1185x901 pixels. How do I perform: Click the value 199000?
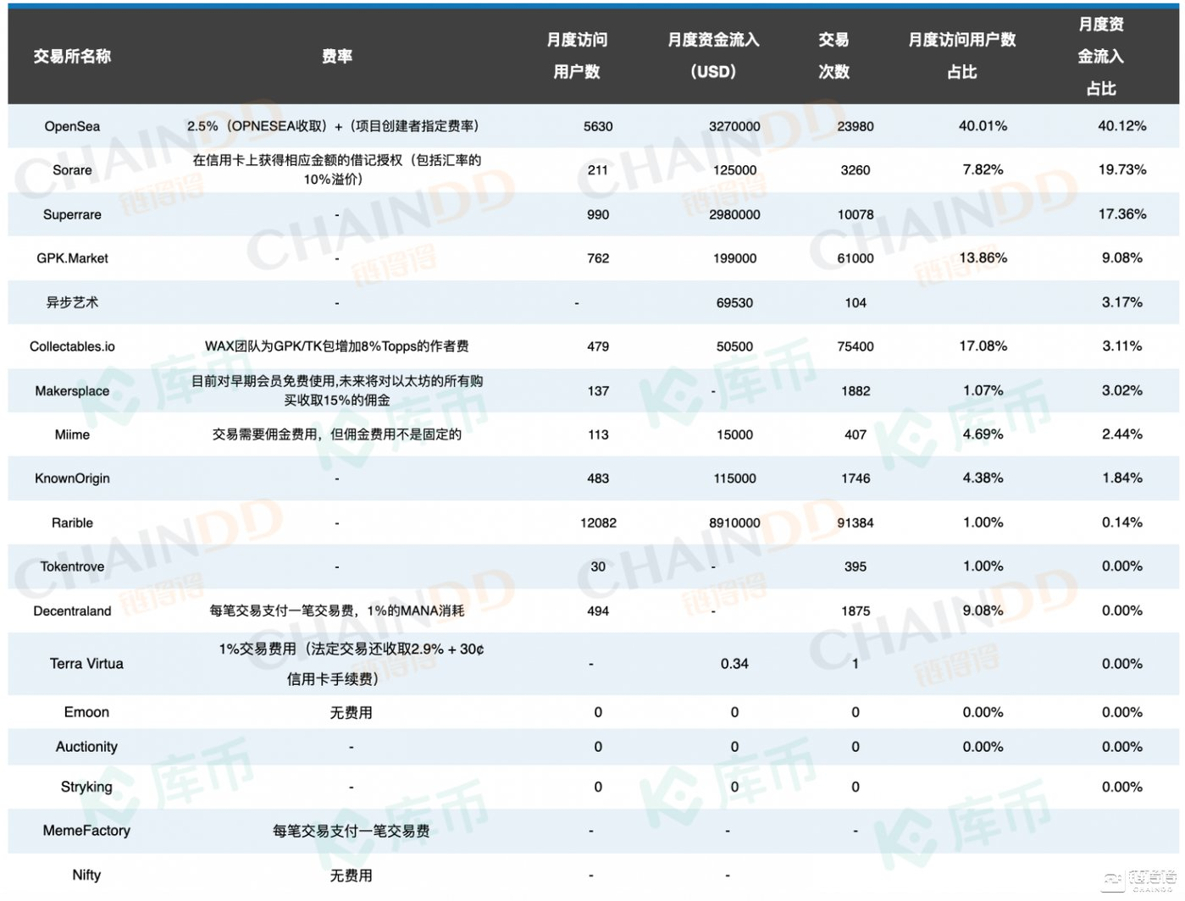[x=734, y=258]
